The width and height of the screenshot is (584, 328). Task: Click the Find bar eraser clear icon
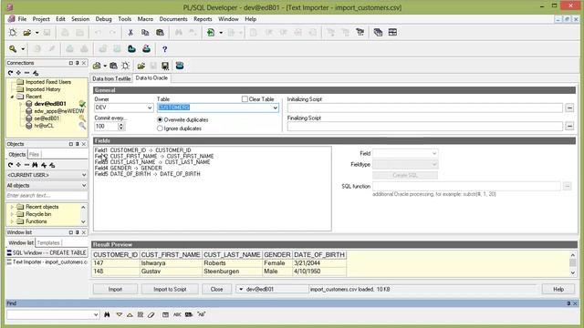[x=151, y=314]
